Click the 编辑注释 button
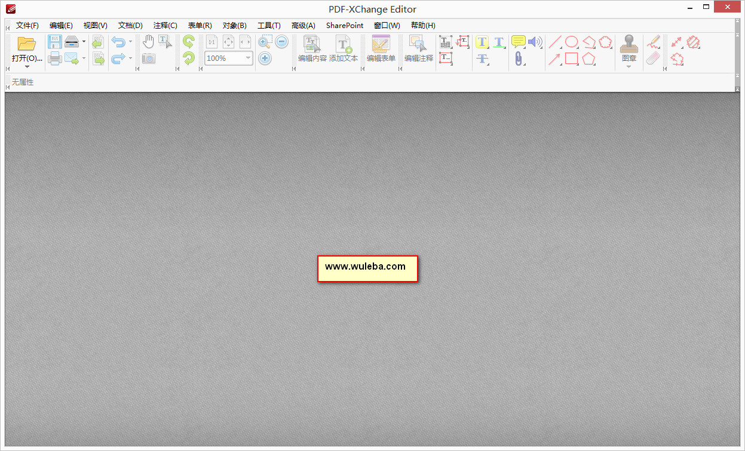Screen dimensions: 745x451 coord(419,49)
